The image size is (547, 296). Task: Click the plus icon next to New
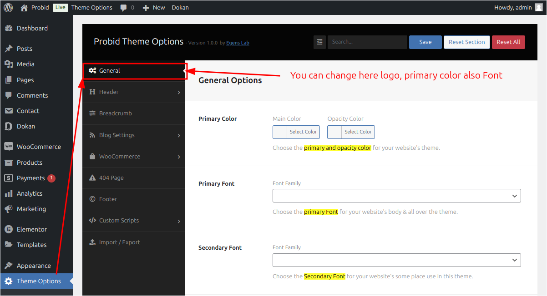pyautogui.click(x=146, y=8)
